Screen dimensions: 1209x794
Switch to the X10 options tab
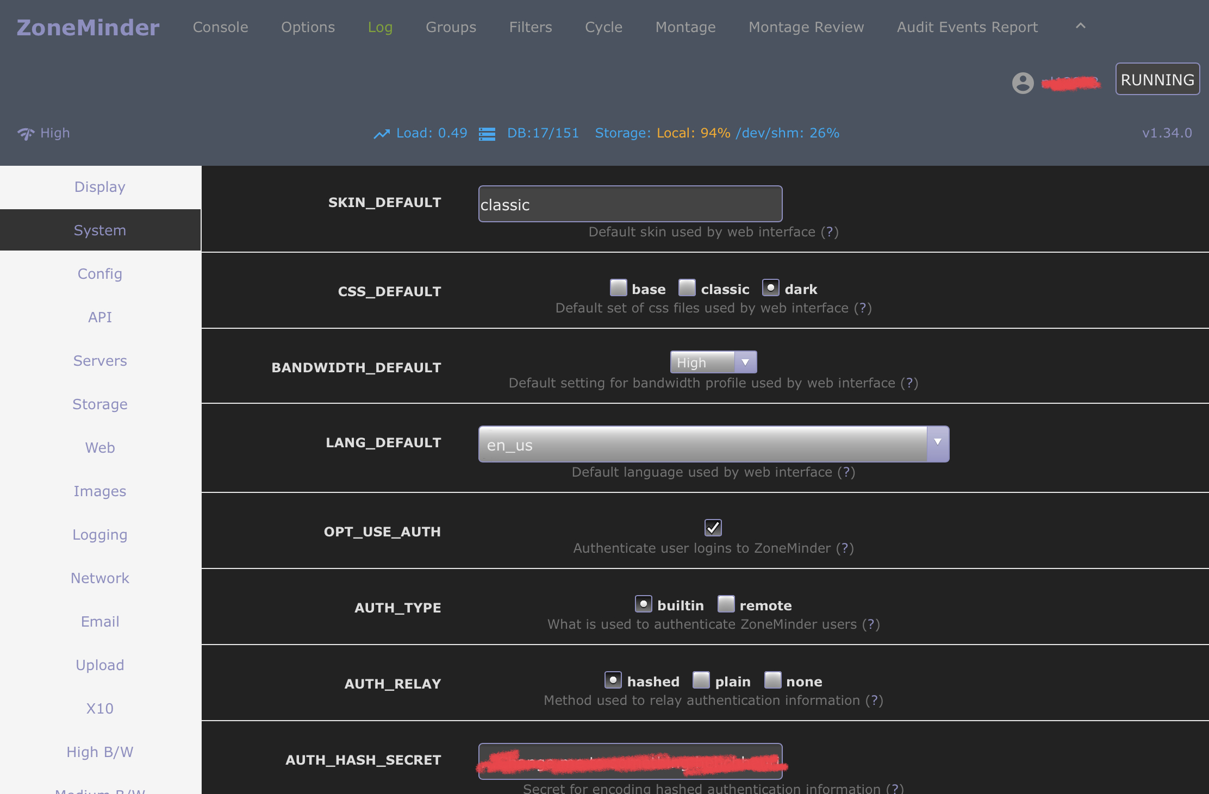tap(100, 709)
